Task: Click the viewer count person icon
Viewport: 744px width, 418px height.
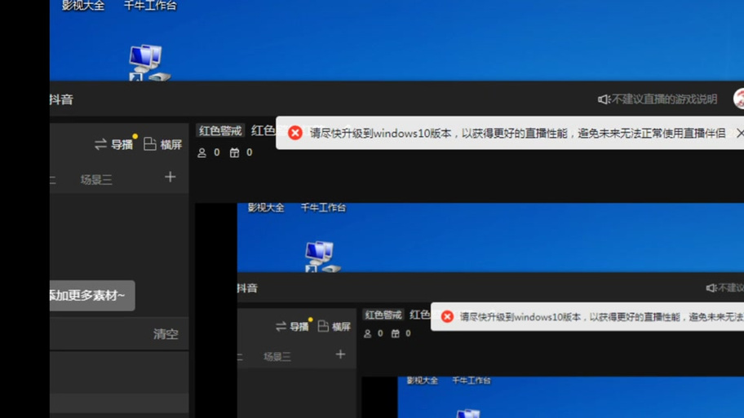Action: 201,152
